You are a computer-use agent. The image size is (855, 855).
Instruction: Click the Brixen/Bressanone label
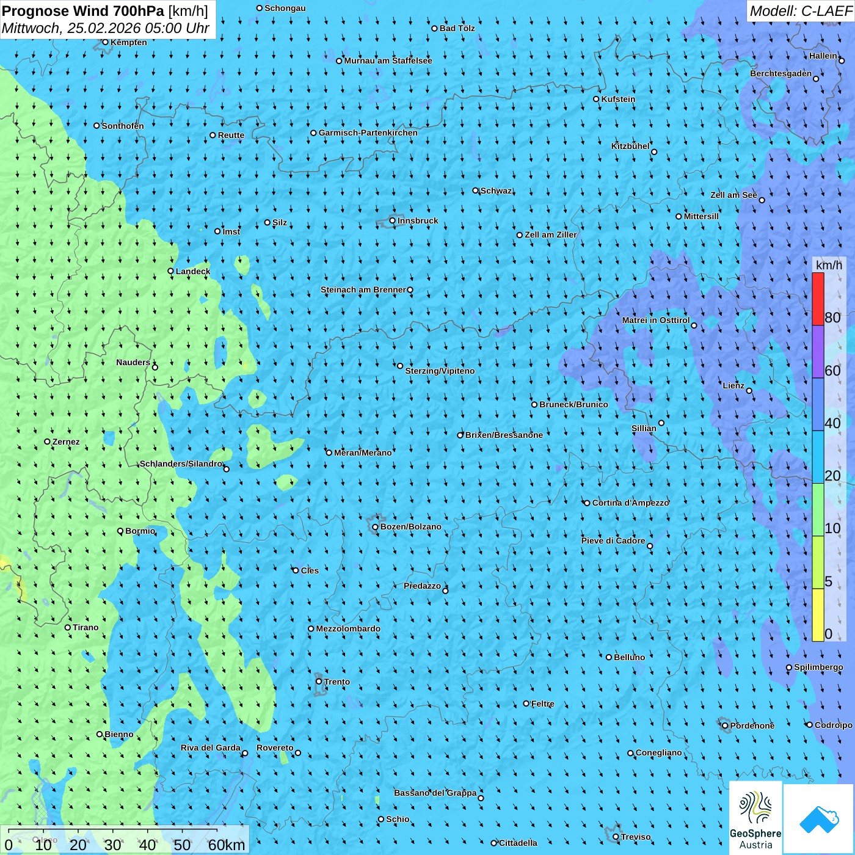click(x=504, y=435)
